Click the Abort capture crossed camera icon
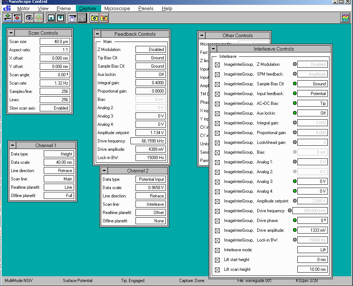This screenshot has width=353, height=286. [x=104, y=18]
